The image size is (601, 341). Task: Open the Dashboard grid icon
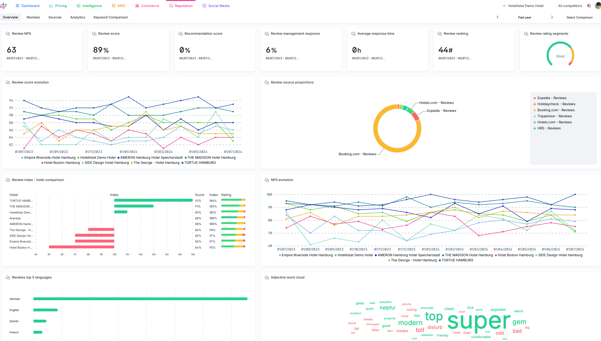[x=18, y=6]
